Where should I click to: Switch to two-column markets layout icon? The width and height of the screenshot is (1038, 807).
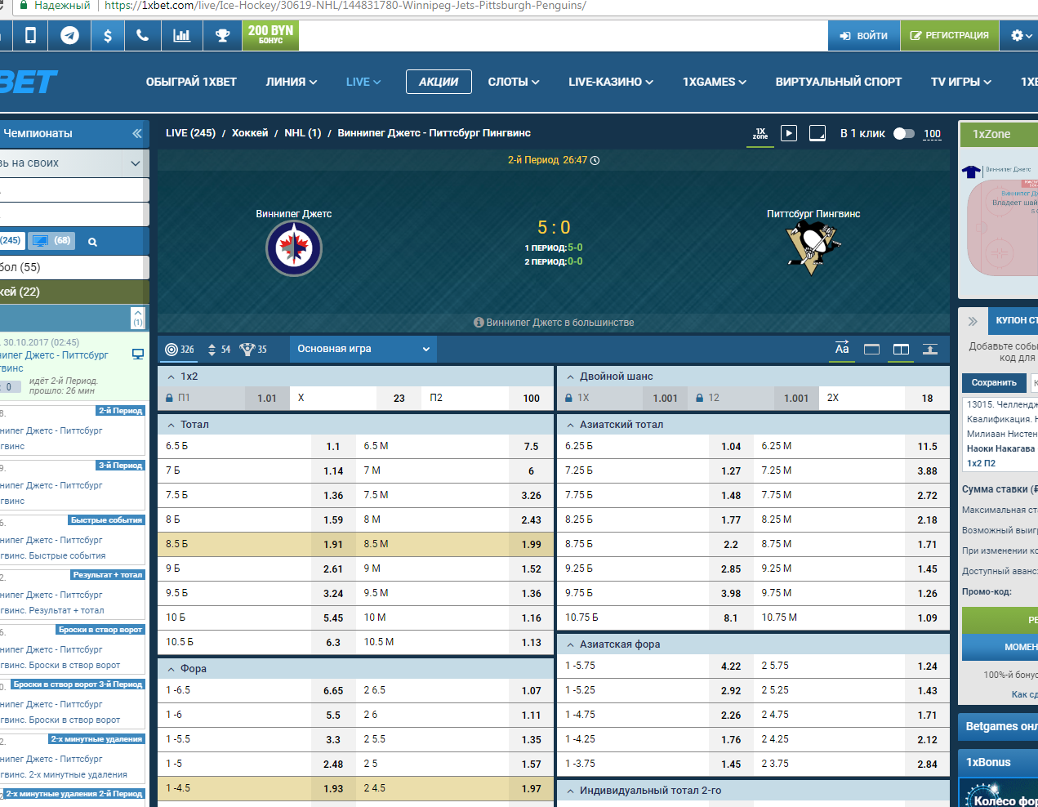tap(901, 349)
